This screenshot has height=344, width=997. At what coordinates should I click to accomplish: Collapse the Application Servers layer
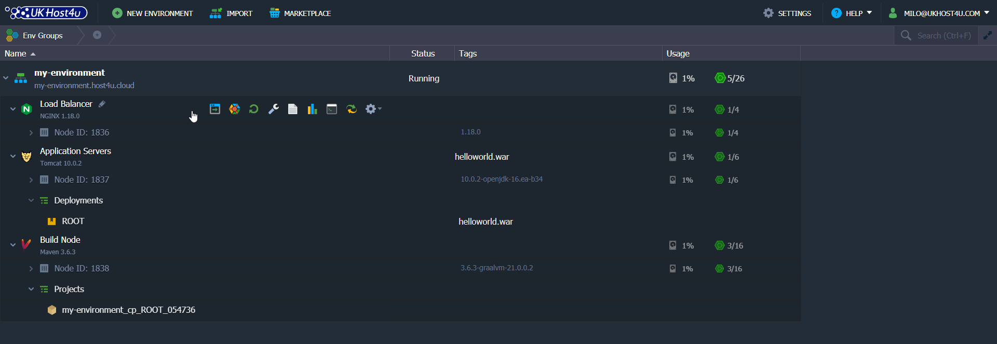click(x=13, y=156)
